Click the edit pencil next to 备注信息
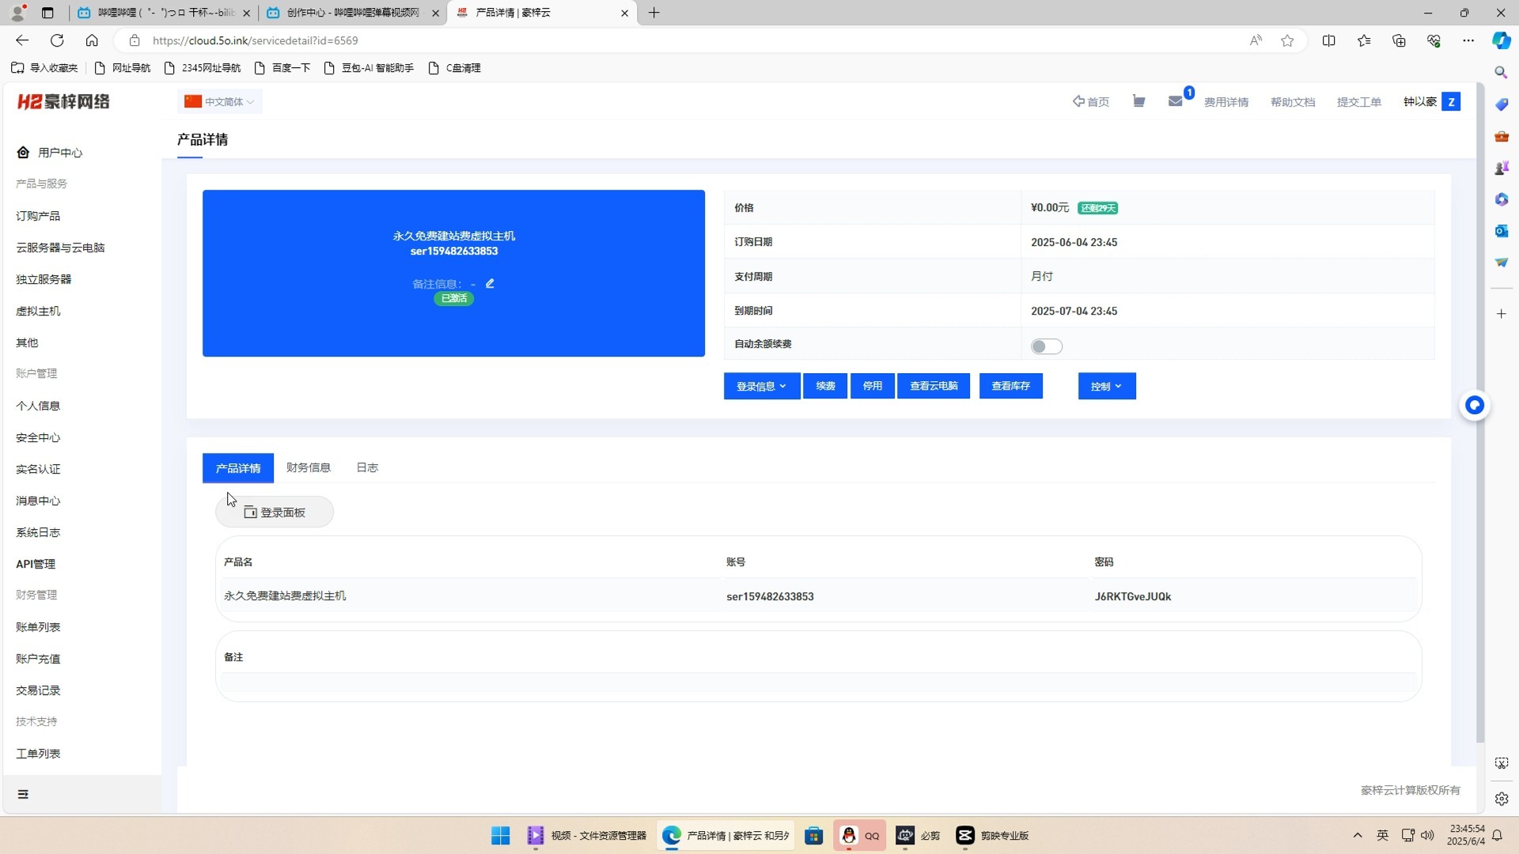Viewport: 1519px width, 854px height. (490, 283)
